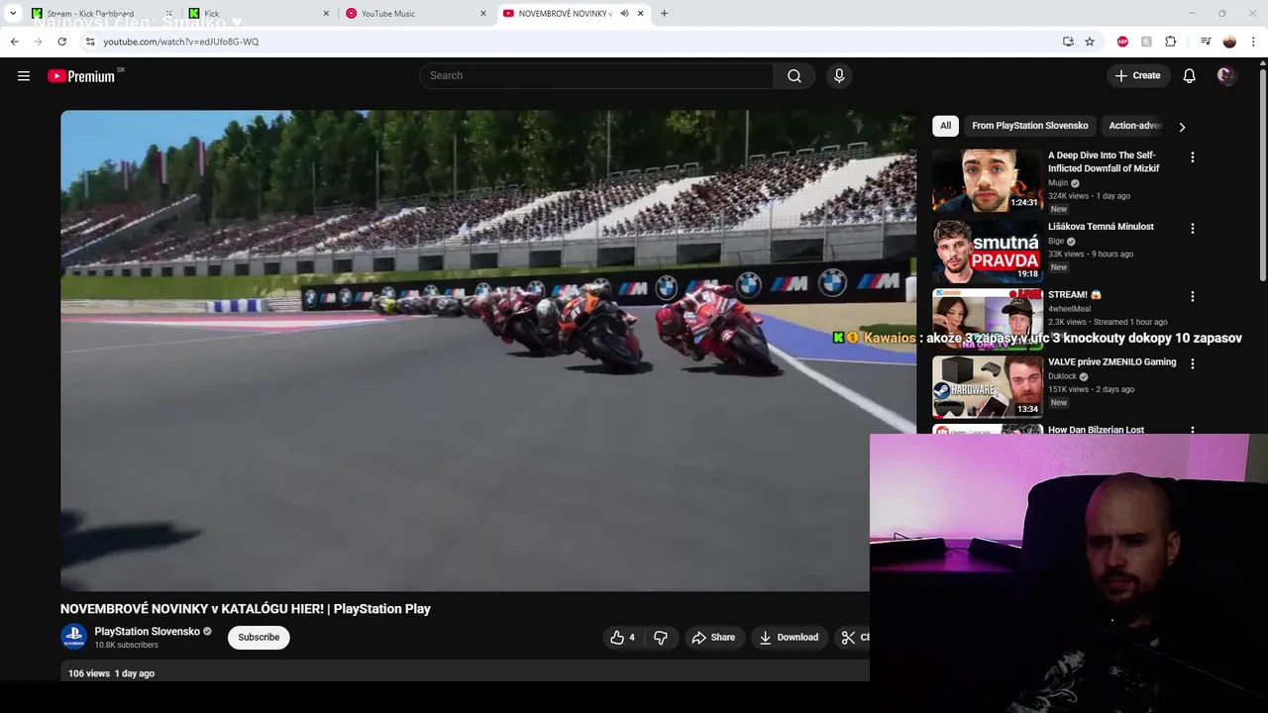Select the All filter chip
1268x713 pixels.
(x=945, y=126)
